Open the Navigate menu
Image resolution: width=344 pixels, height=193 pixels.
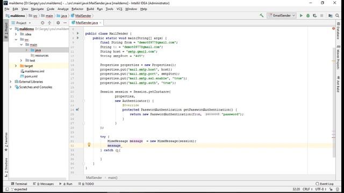[x=37, y=9]
